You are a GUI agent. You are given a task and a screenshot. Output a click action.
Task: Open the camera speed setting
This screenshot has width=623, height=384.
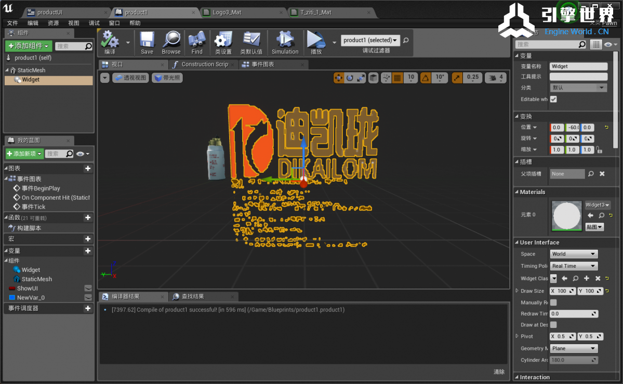pos(496,78)
